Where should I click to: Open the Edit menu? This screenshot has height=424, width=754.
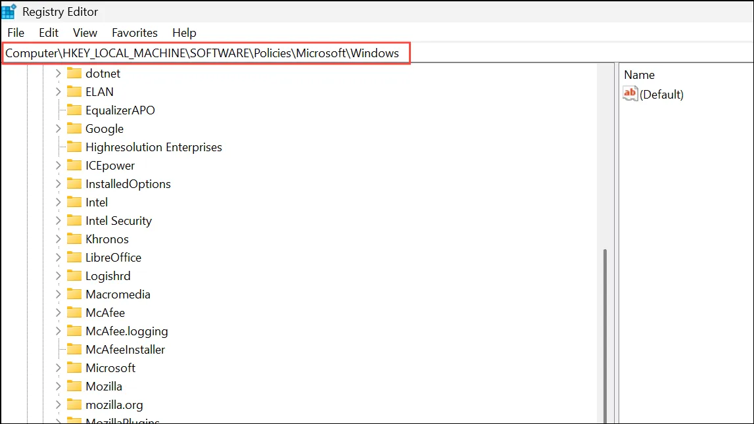49,33
